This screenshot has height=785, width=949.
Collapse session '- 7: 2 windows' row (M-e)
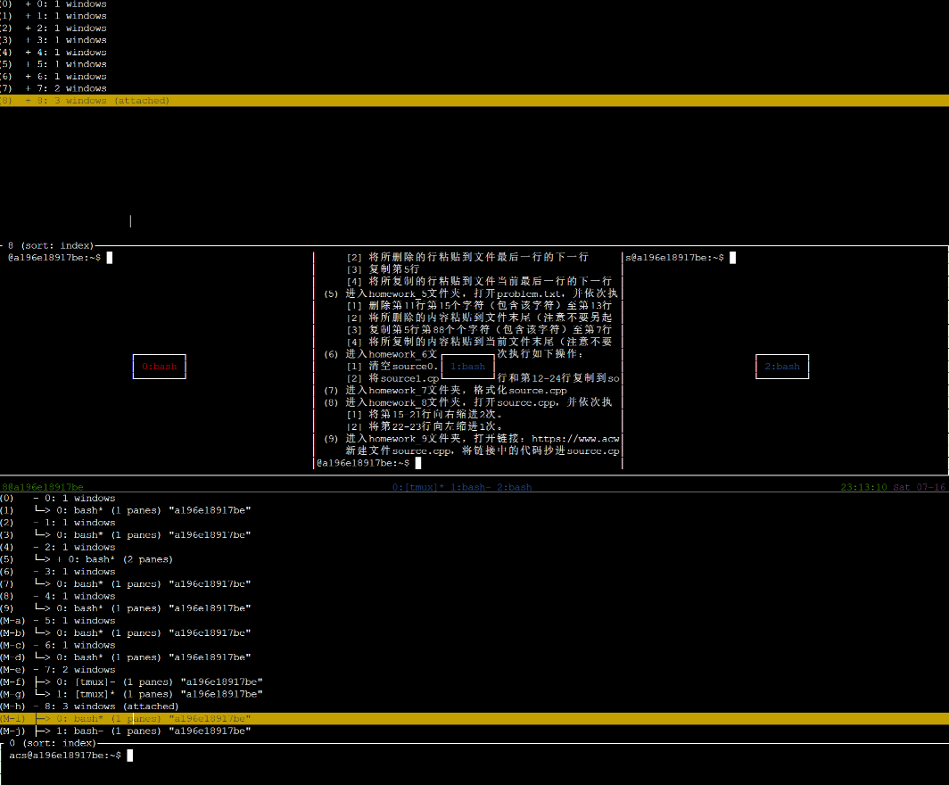pyautogui.click(x=37, y=669)
